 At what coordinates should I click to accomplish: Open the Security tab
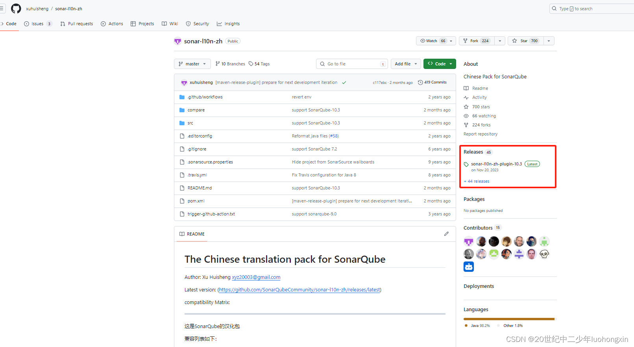(198, 24)
